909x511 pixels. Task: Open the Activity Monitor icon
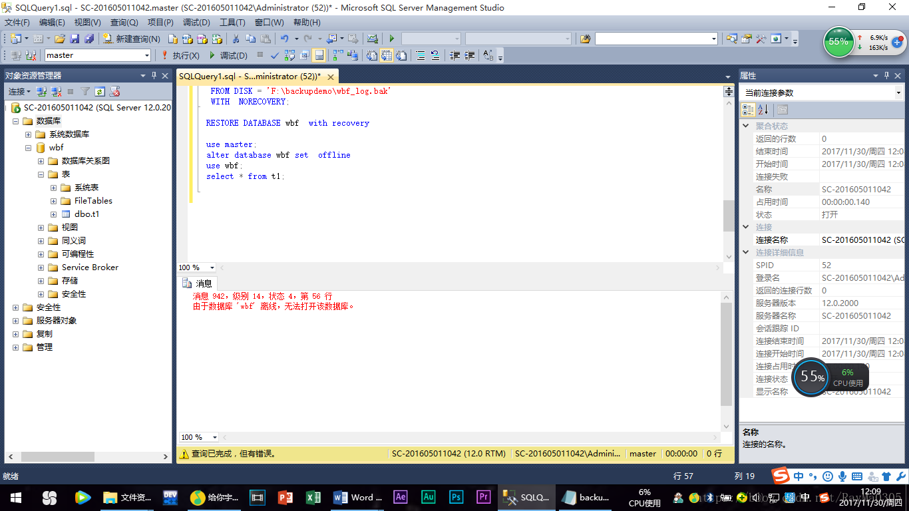372,39
